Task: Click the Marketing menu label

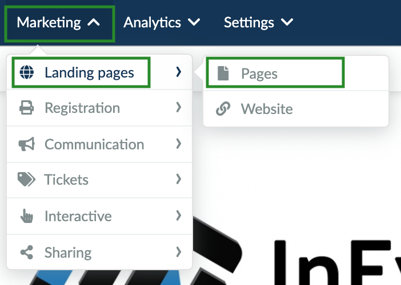Action: coord(49,22)
